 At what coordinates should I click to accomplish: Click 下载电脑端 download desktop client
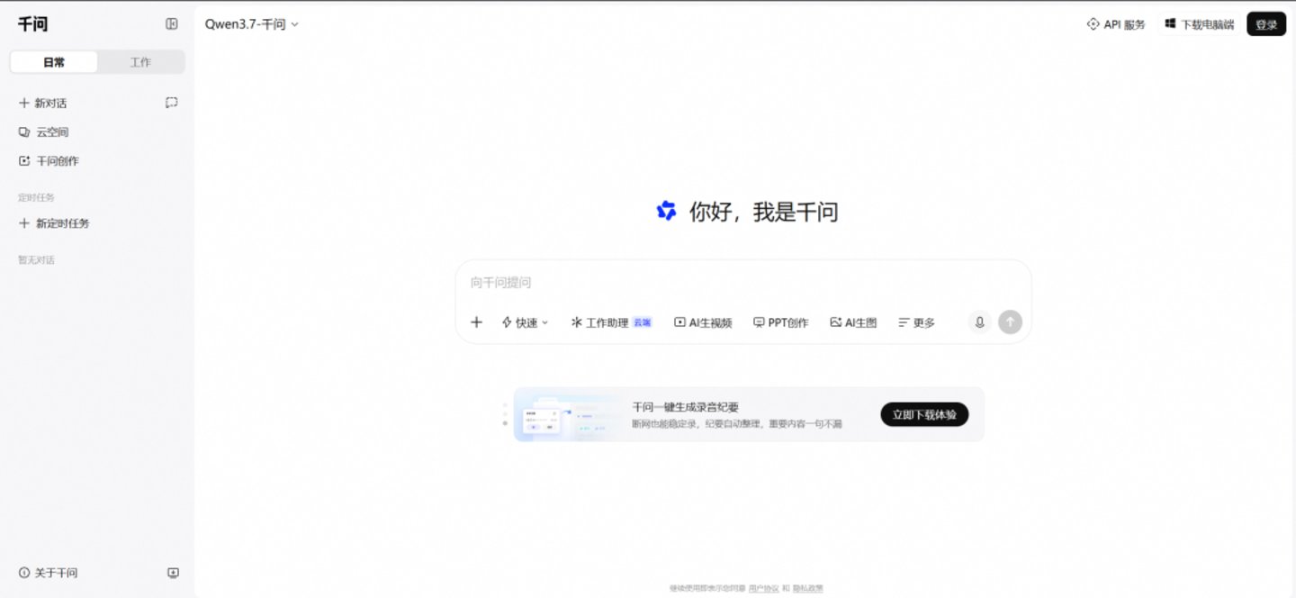click(1200, 24)
